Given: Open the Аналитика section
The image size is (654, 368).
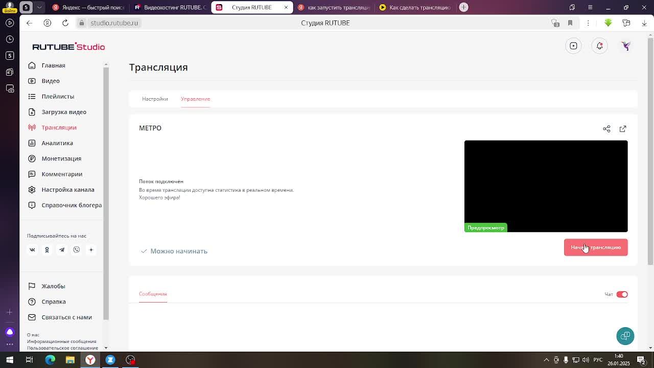Looking at the screenshot, I should point(57,143).
